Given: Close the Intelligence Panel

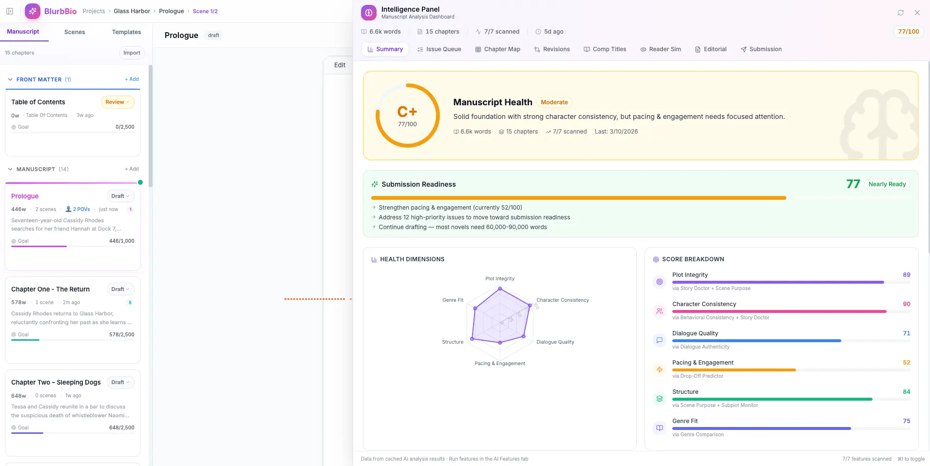Looking at the screenshot, I should click(917, 13).
